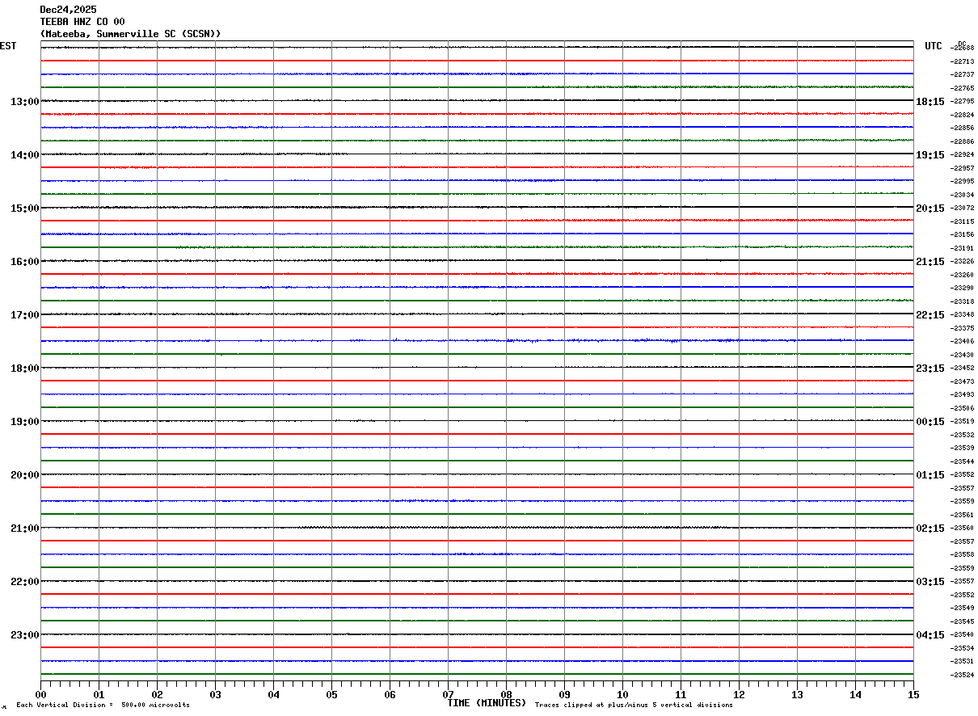Click the DC offset value -23226
This screenshot has width=978, height=716.
962,261
